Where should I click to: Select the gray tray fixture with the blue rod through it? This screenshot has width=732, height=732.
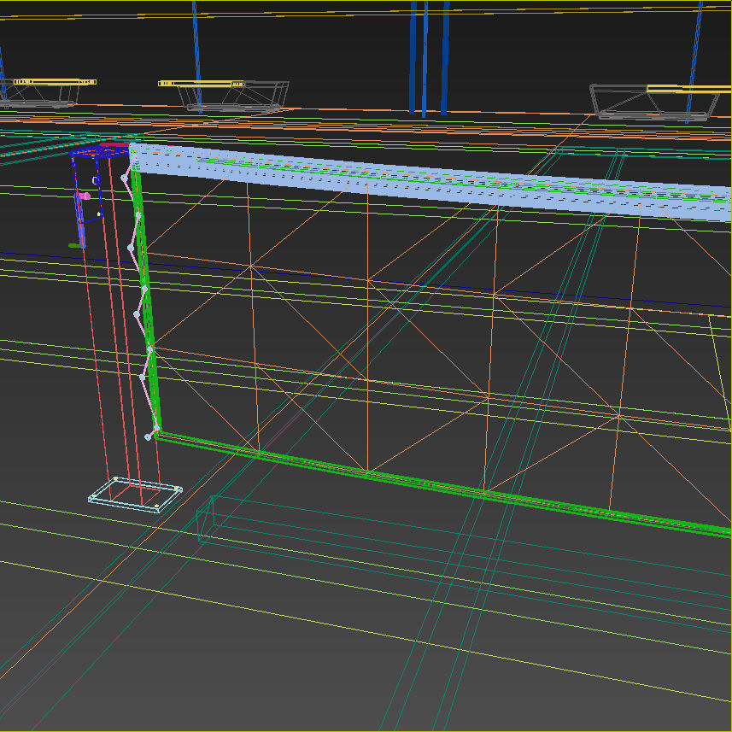(233, 97)
